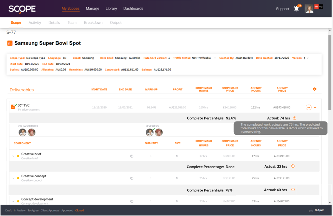Open the 60" TVC more options menu

[308, 108]
